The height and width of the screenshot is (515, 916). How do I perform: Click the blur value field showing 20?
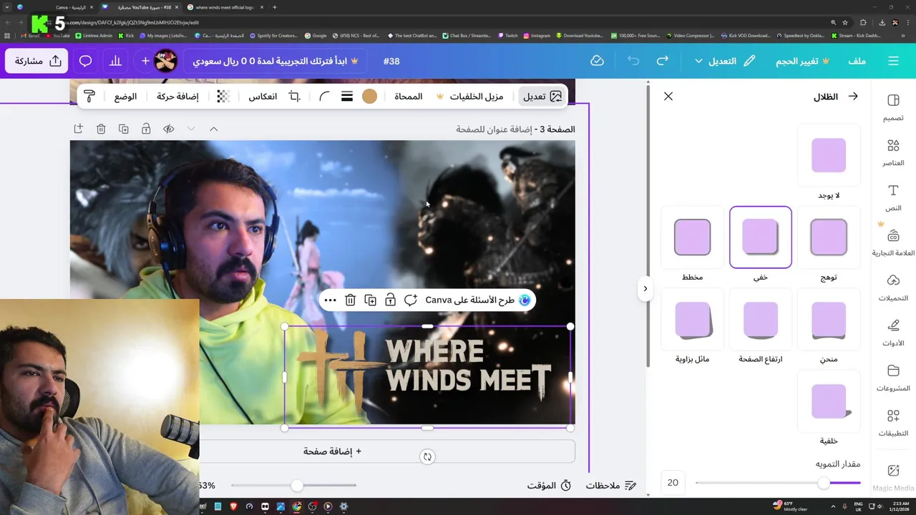(673, 483)
